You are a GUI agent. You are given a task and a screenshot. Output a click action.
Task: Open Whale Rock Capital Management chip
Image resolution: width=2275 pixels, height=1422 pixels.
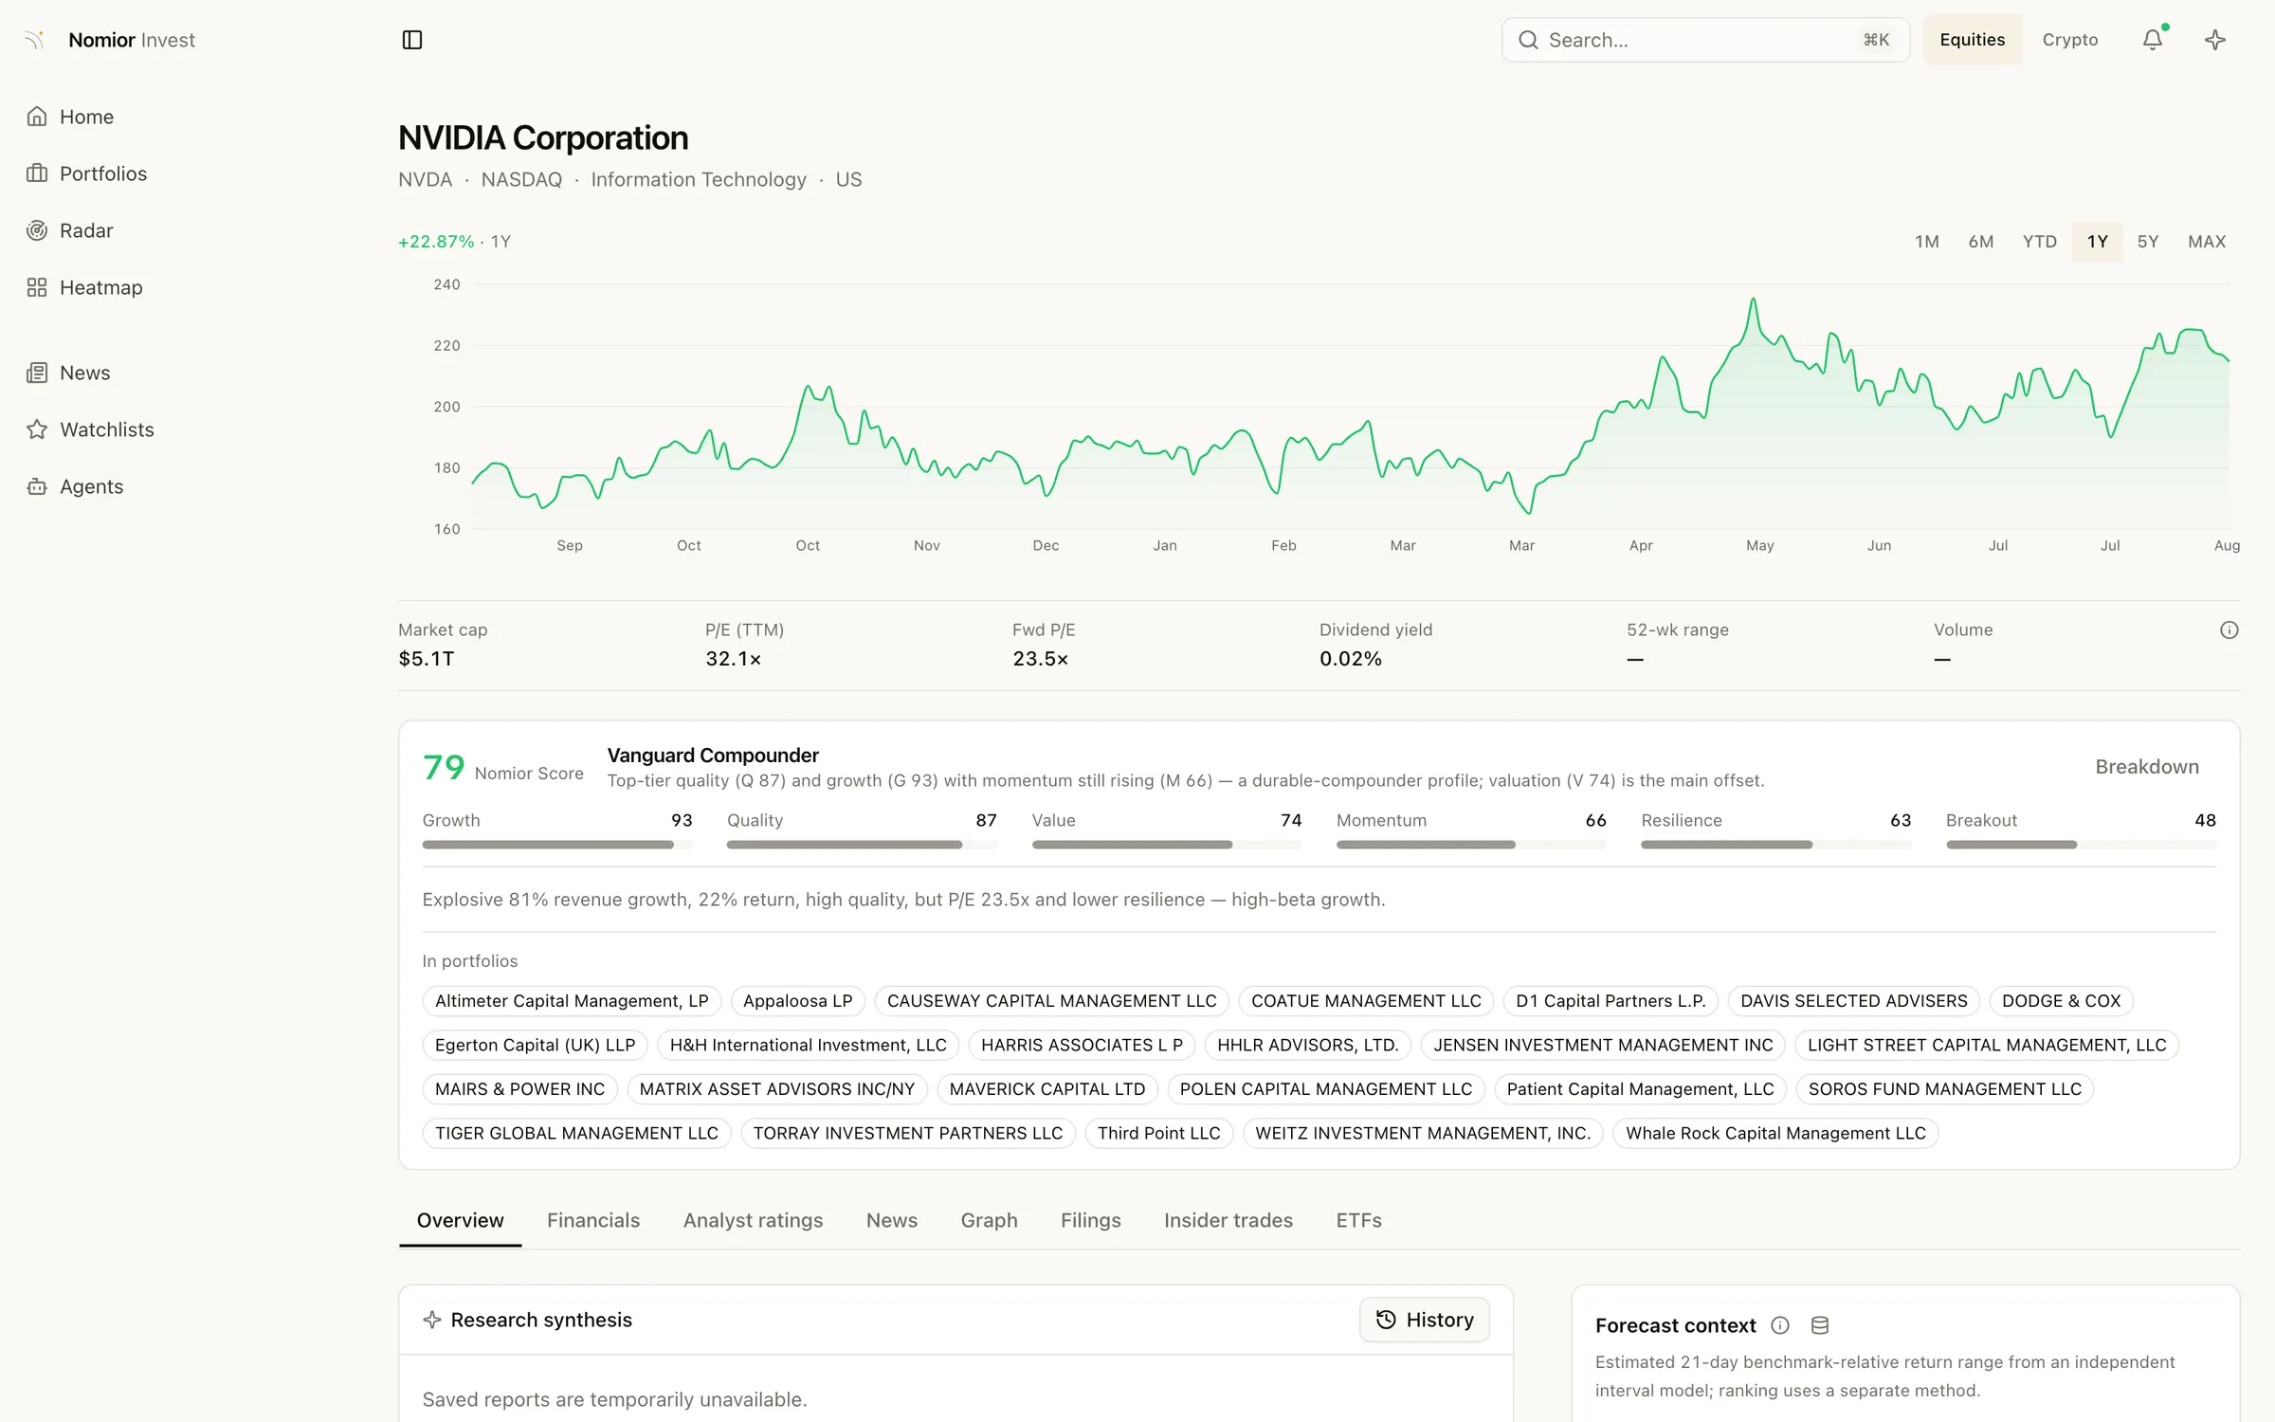[x=1775, y=1134]
